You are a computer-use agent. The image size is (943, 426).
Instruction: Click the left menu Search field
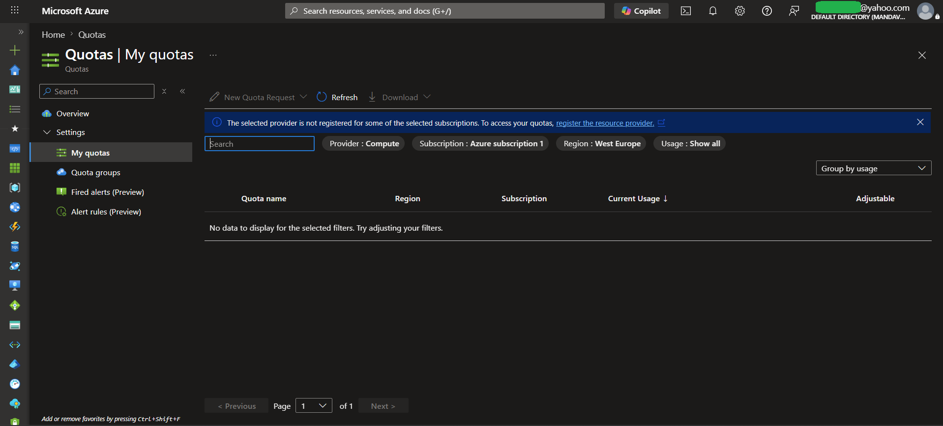click(x=97, y=91)
